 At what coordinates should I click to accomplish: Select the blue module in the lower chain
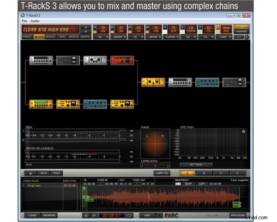(95, 104)
